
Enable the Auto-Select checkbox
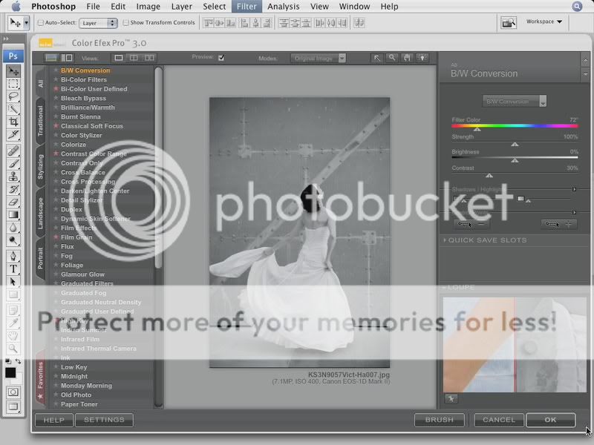41,23
